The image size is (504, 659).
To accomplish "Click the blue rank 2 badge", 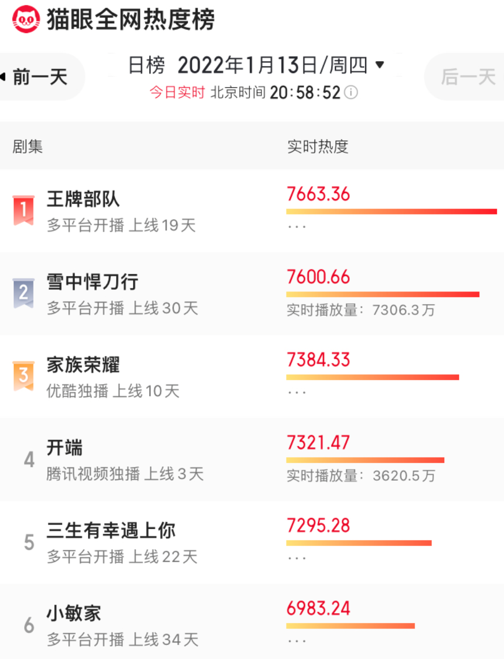I will click(24, 292).
